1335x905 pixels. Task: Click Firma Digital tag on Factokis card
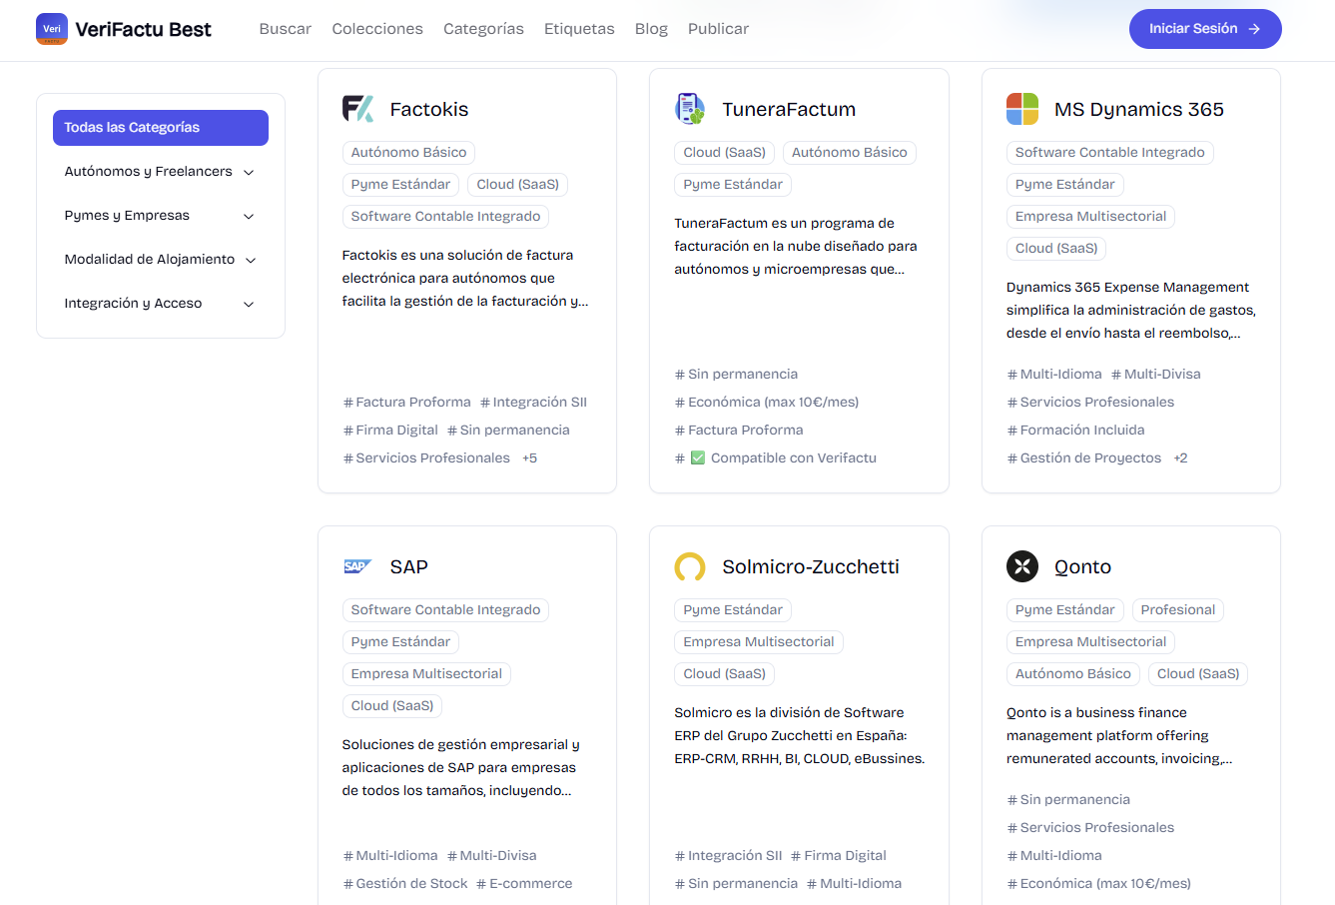pos(390,431)
